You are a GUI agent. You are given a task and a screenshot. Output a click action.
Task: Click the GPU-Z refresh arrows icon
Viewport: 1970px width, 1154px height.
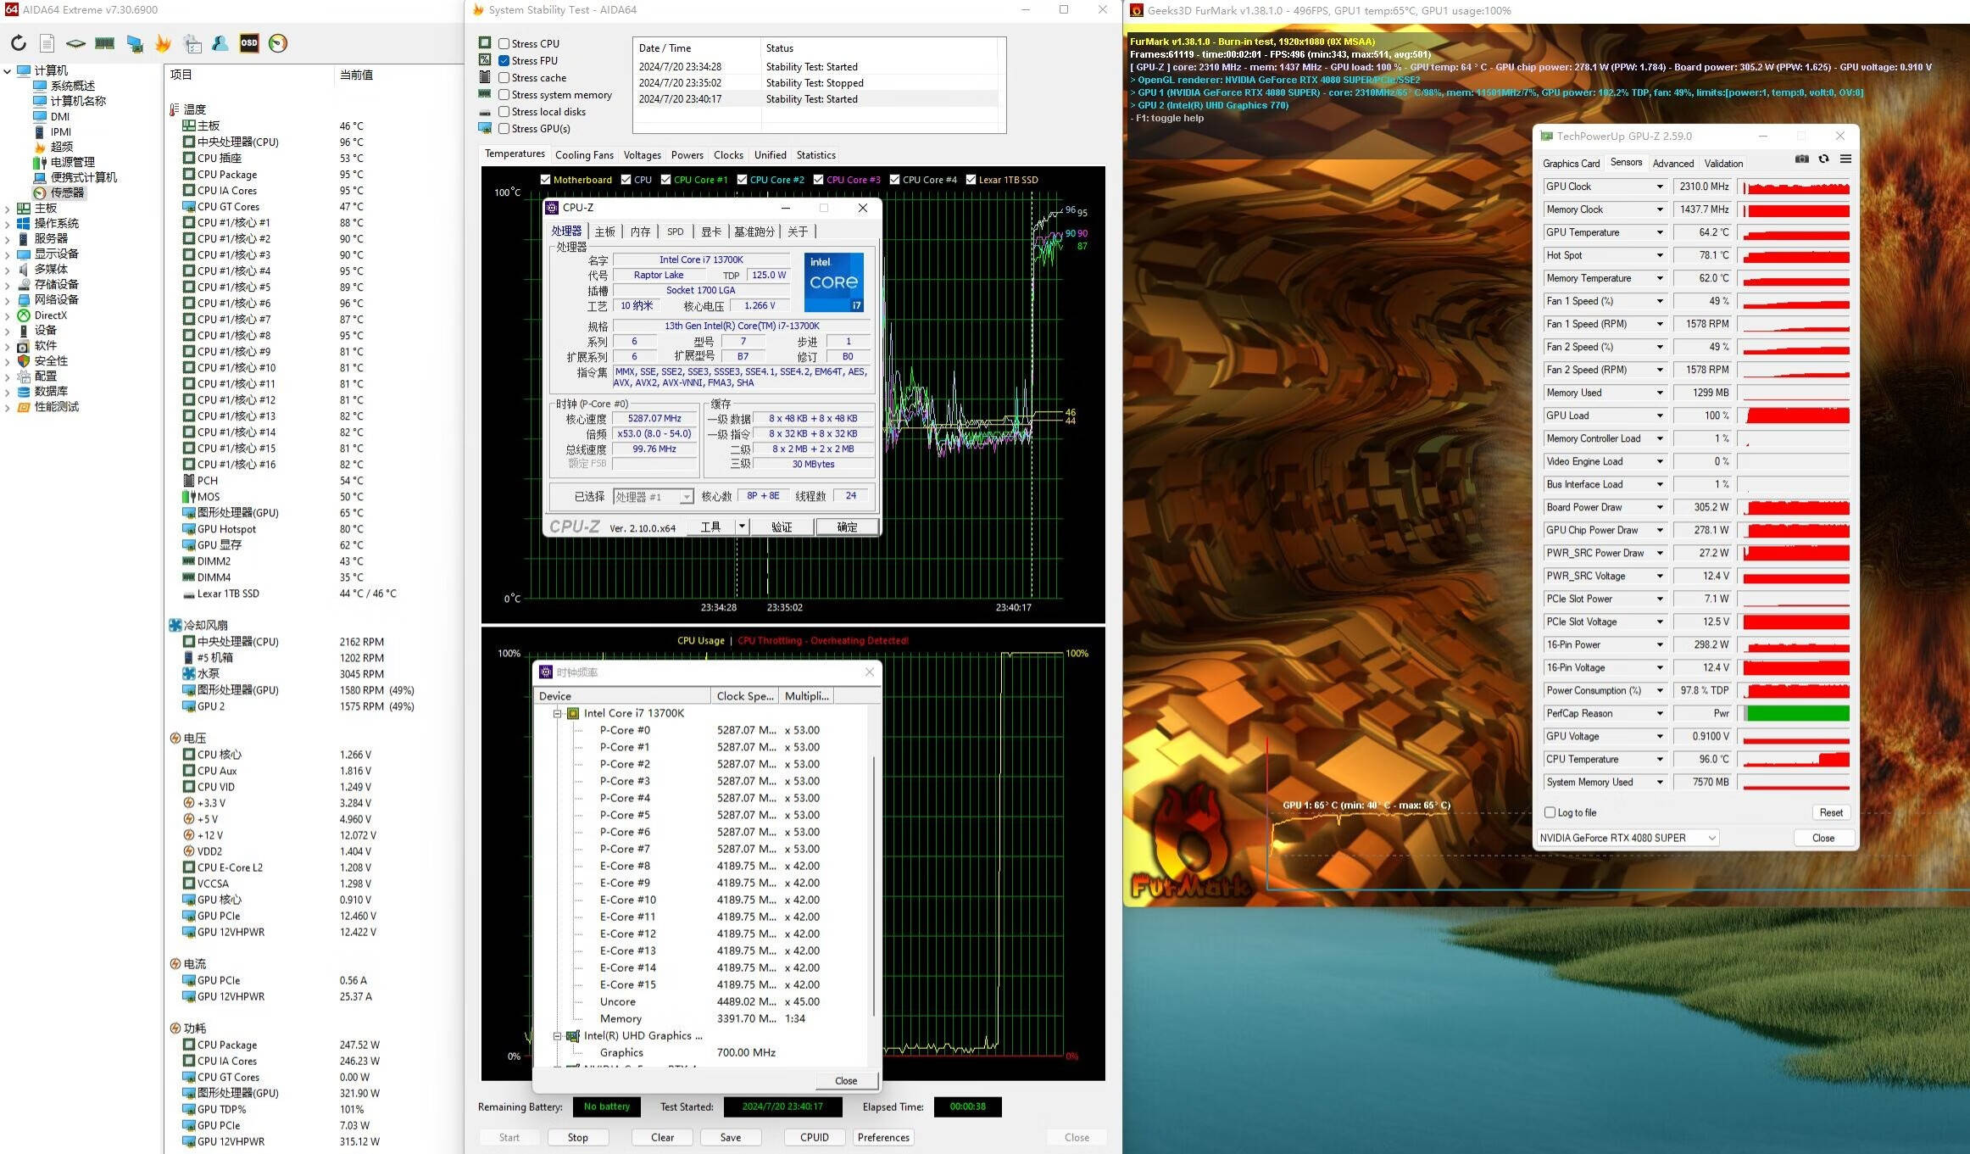click(1823, 159)
